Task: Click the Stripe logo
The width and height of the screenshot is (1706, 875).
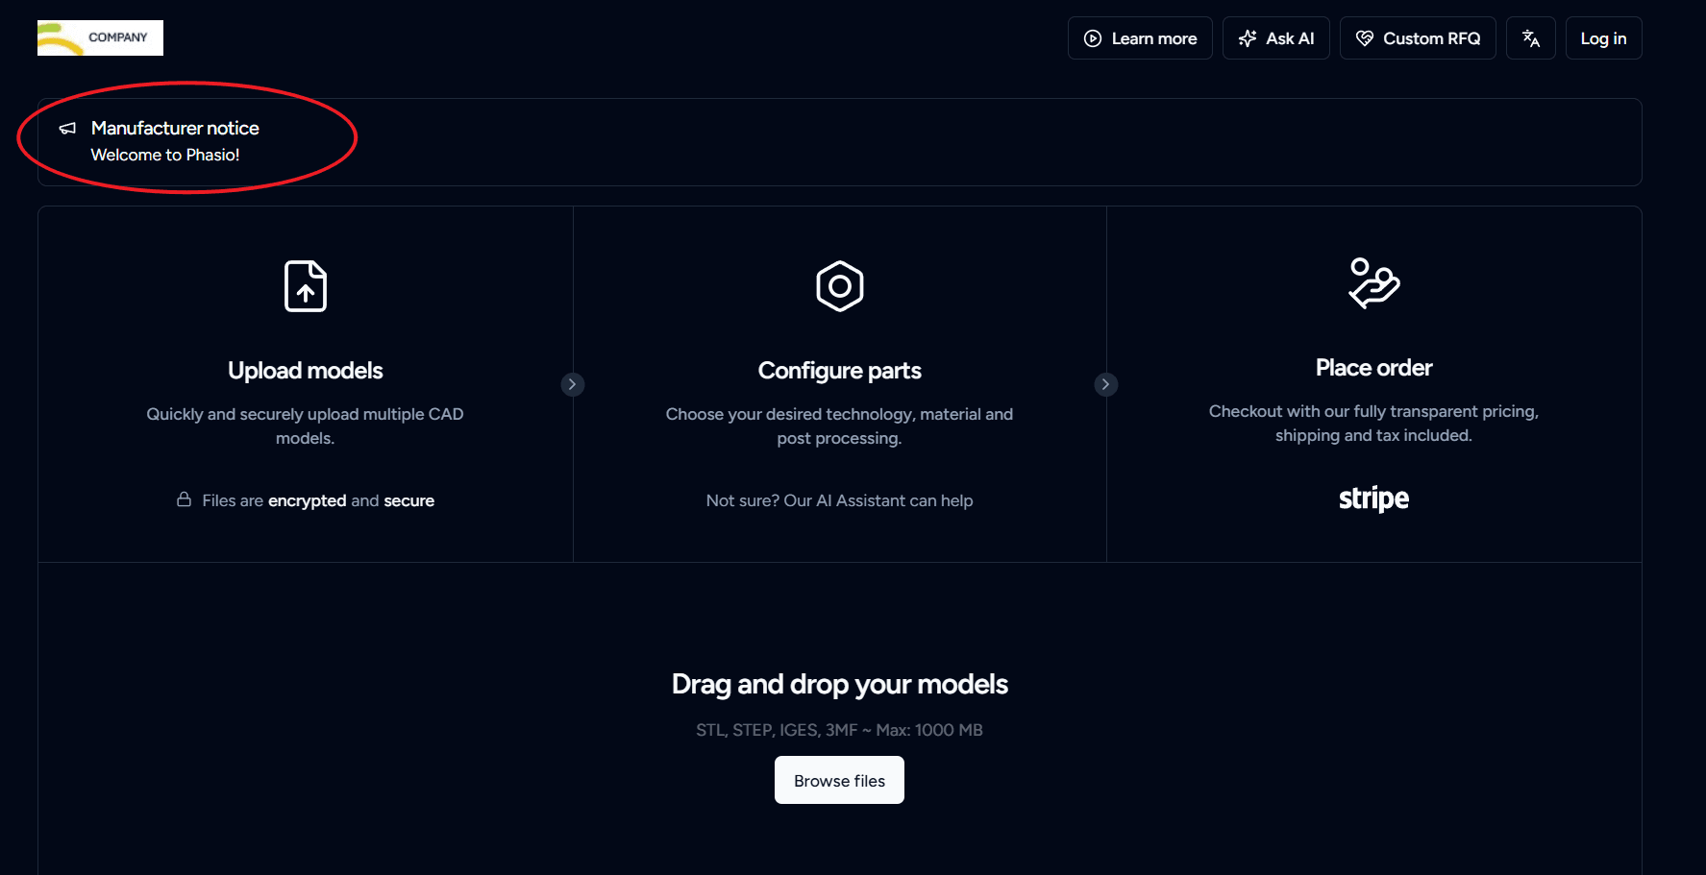Action: (x=1373, y=498)
